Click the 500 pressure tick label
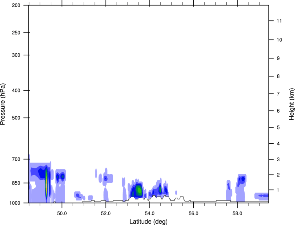Screen dimensions: 295x225 coord(16,118)
